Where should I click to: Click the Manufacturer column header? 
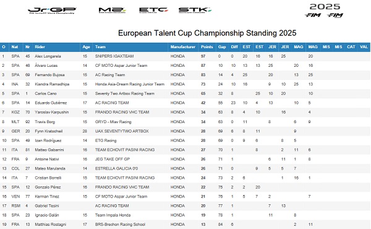(x=182, y=47)
